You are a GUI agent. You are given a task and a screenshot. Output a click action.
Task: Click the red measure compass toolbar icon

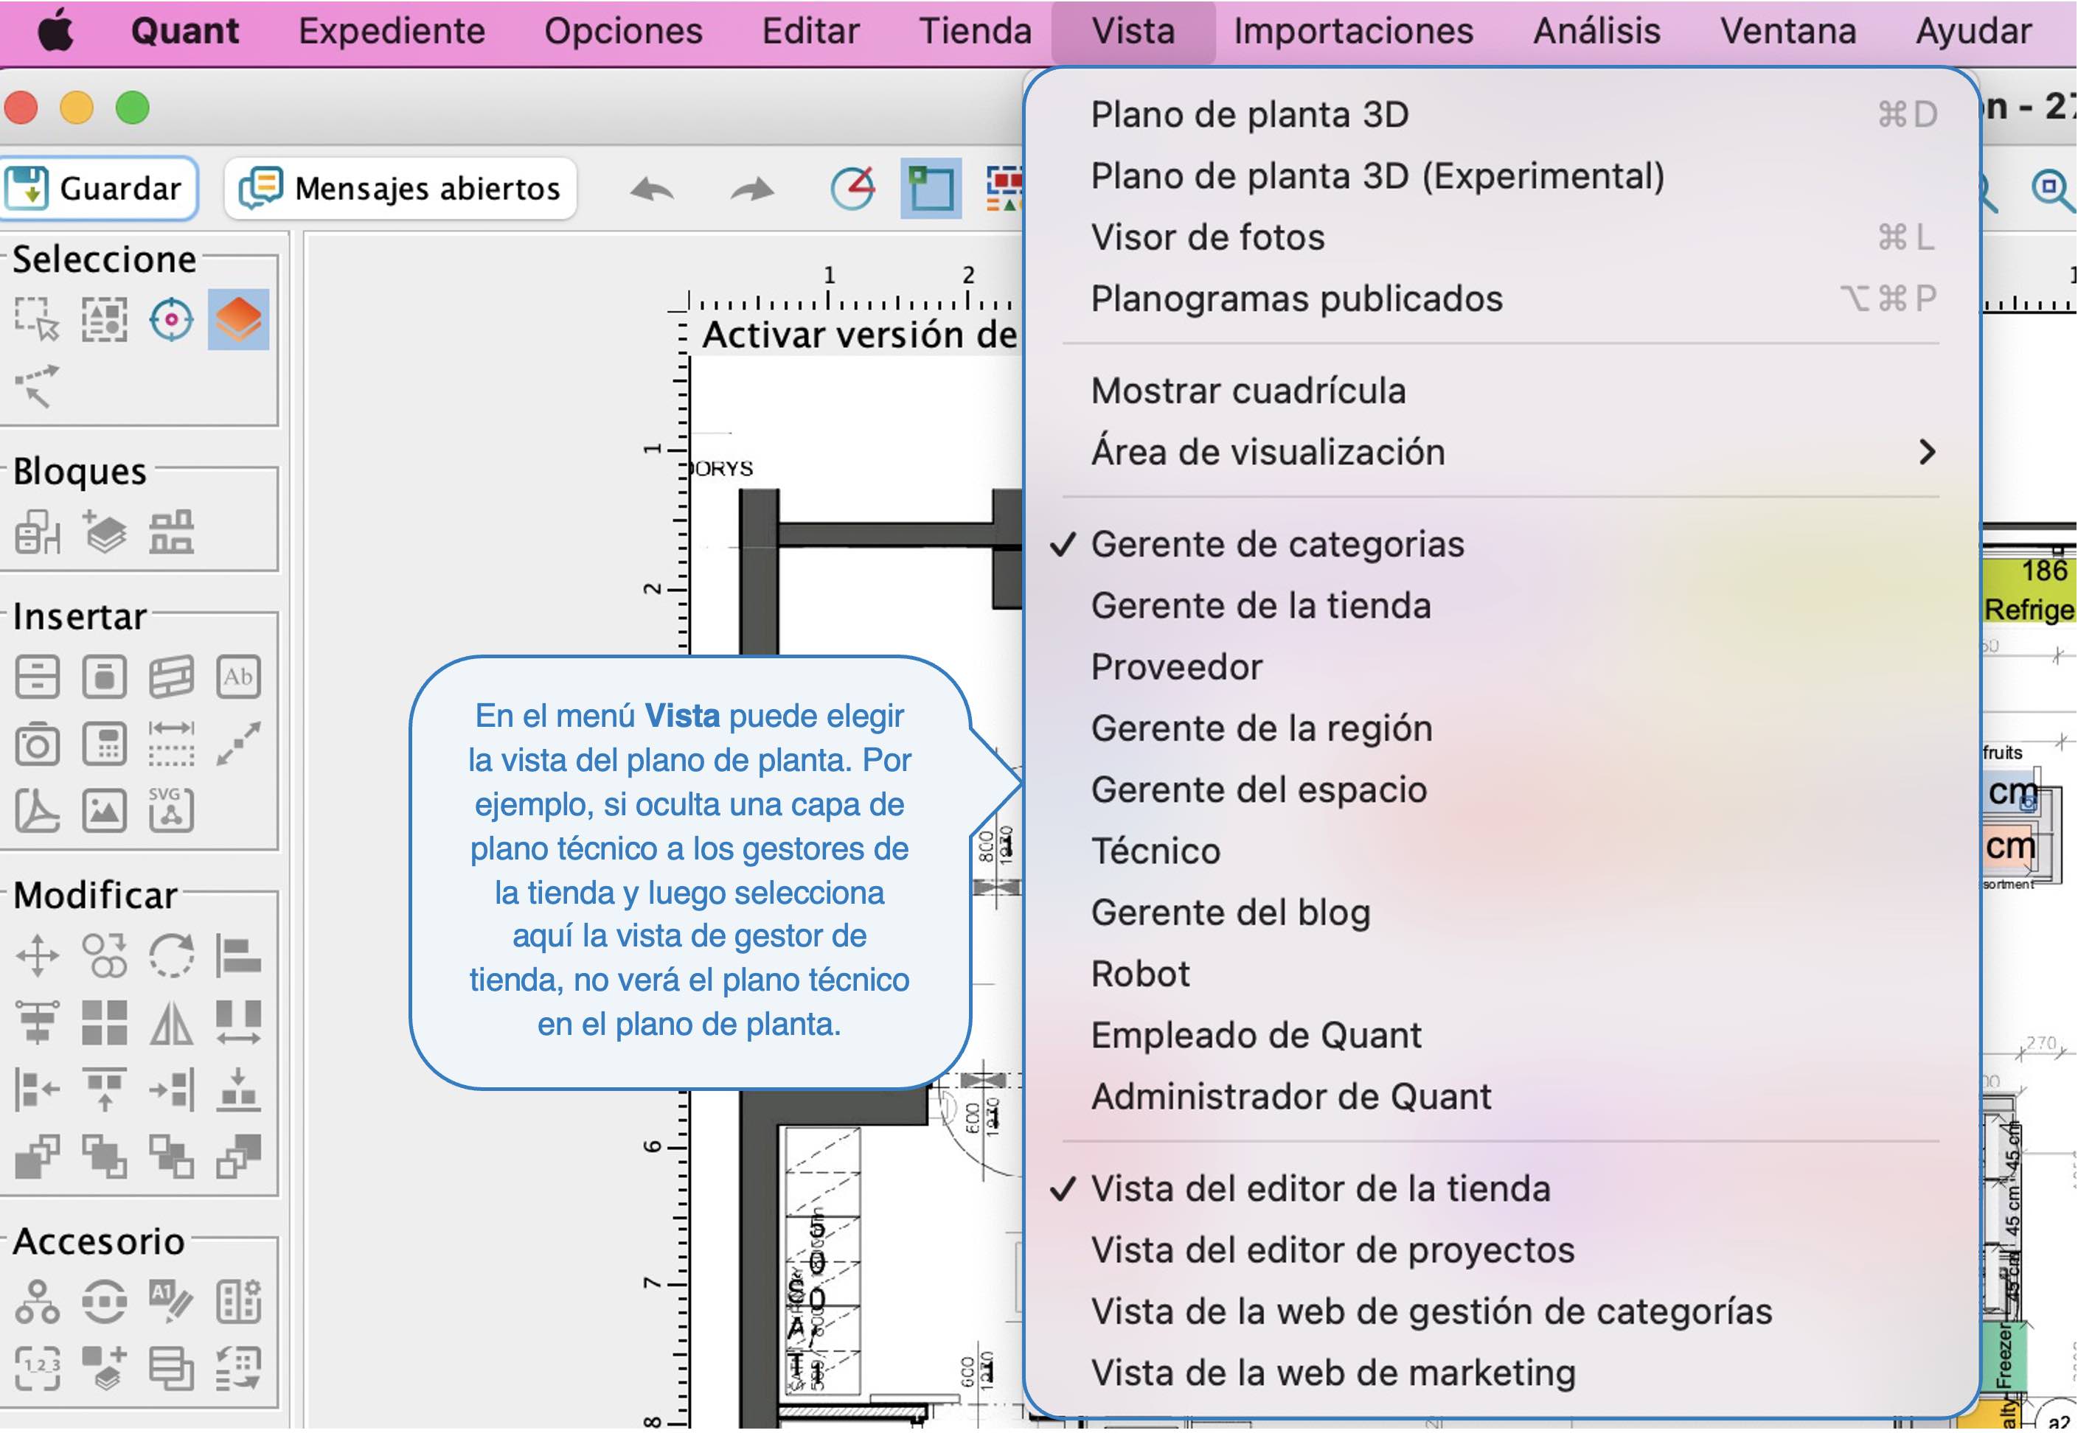(852, 189)
